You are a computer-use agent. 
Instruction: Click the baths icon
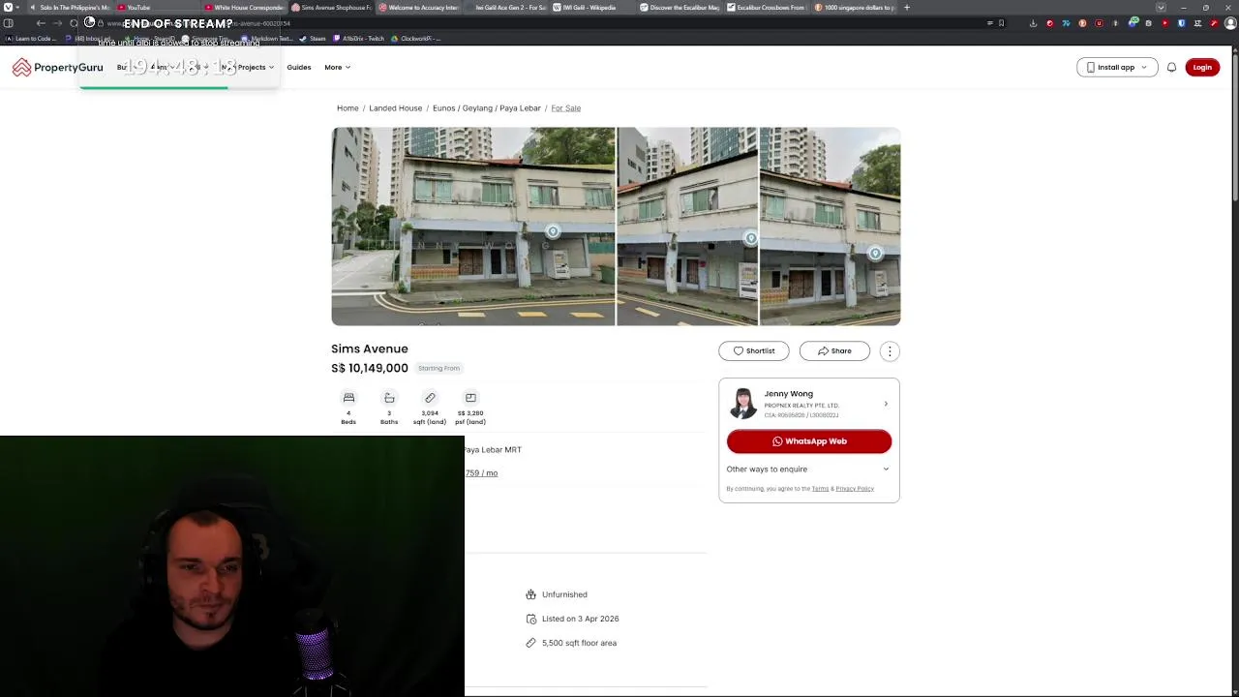389,398
